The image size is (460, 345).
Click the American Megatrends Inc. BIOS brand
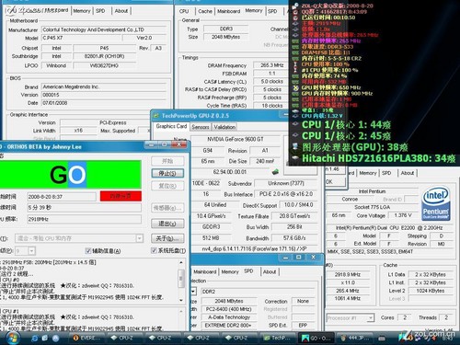tap(104, 86)
